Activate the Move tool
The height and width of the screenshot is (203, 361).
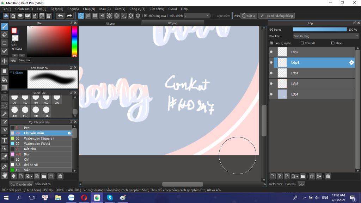click(5, 61)
